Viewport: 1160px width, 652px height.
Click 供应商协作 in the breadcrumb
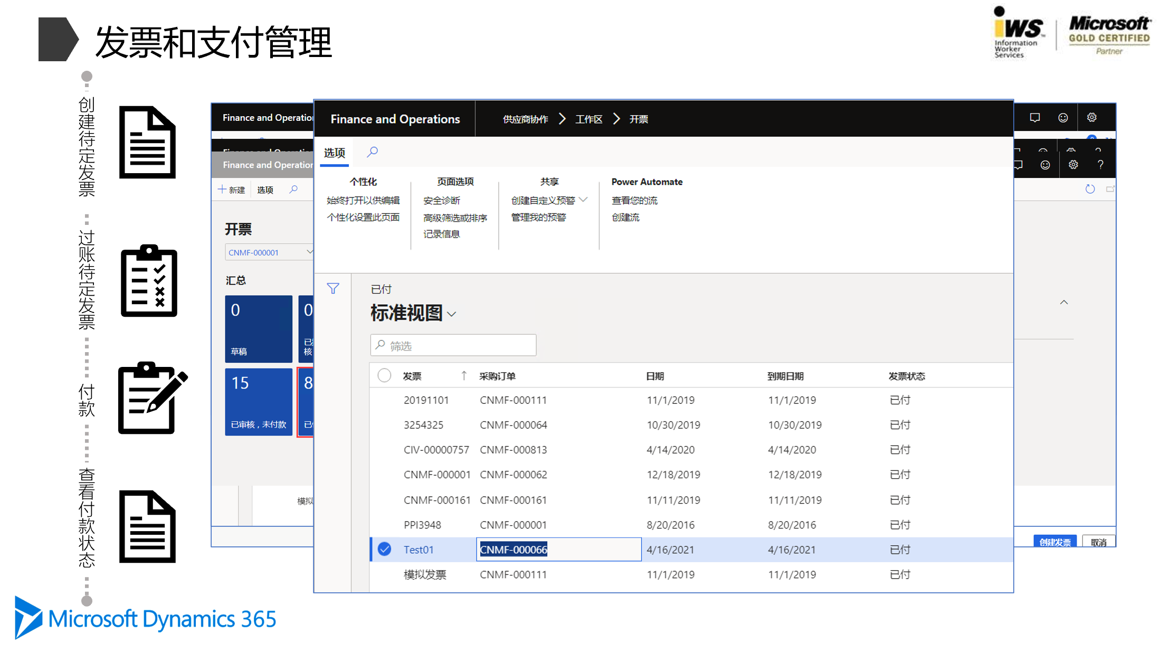[525, 119]
